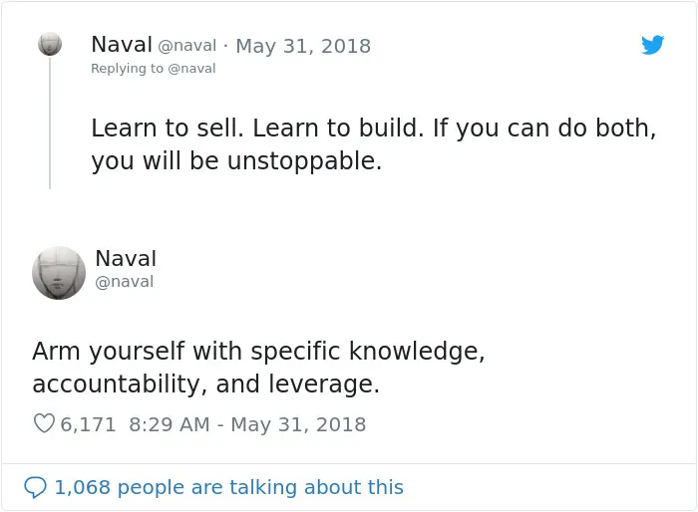Click the Naval display name in the top tweet
The width and height of the screenshot is (698, 512).
[x=122, y=45]
